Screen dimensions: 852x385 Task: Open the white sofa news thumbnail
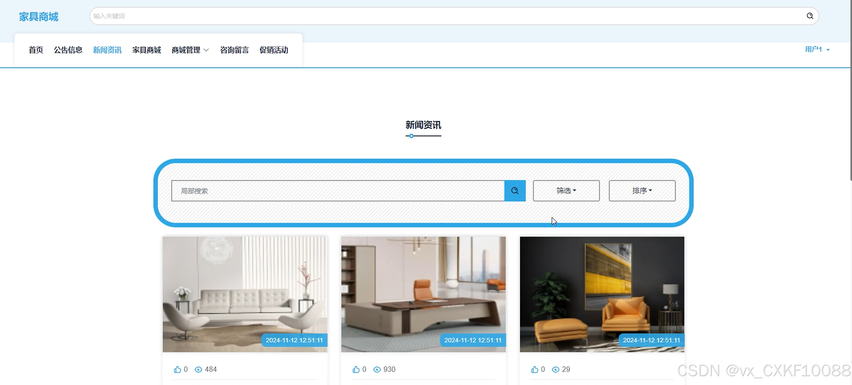(245, 294)
